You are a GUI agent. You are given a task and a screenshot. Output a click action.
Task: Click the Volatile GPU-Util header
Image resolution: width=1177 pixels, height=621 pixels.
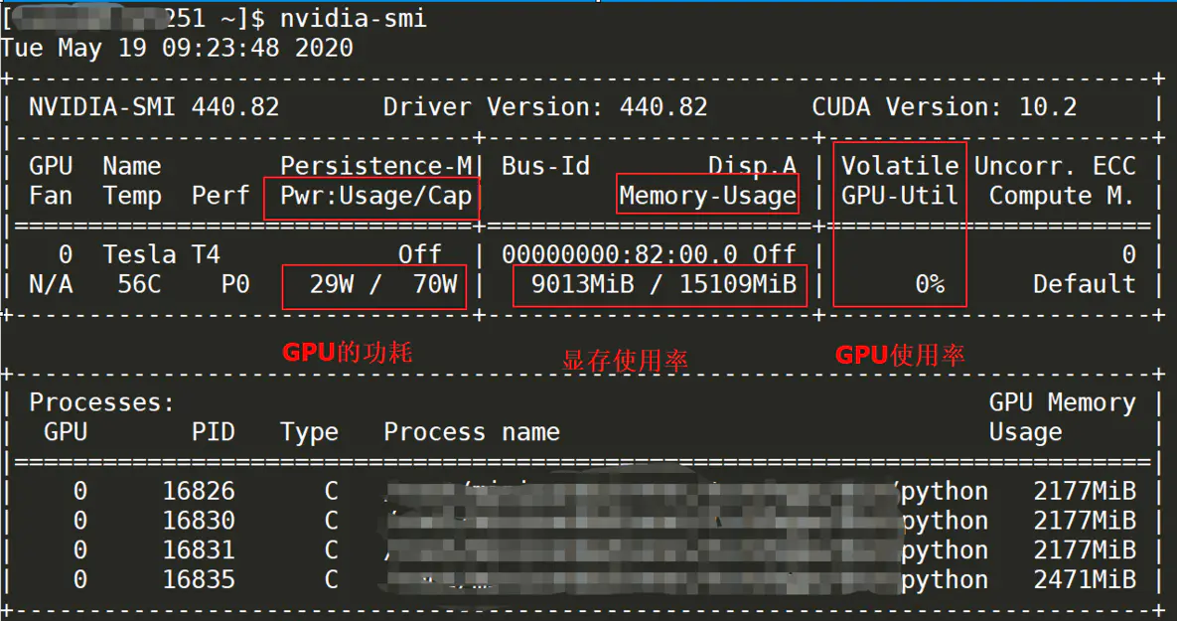pyautogui.click(x=900, y=181)
